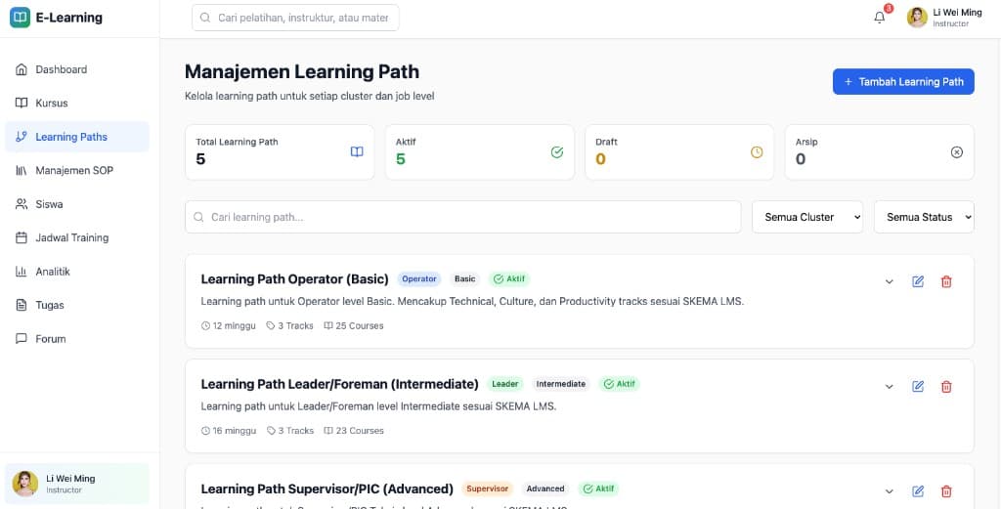
Task: Click Li Wei Ming profile card in sidebar
Action: click(77, 484)
